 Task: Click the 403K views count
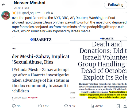coord(99,106)
